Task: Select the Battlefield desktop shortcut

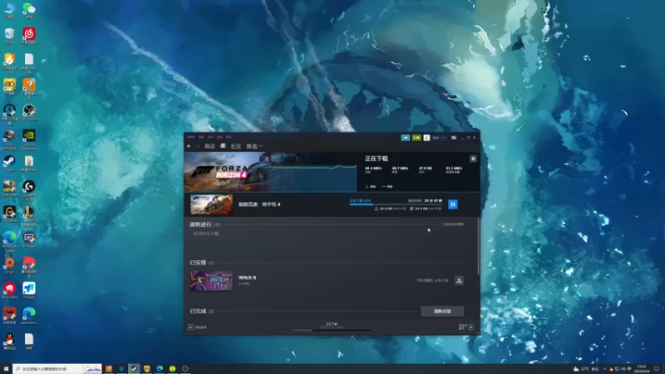Action: click(9, 140)
